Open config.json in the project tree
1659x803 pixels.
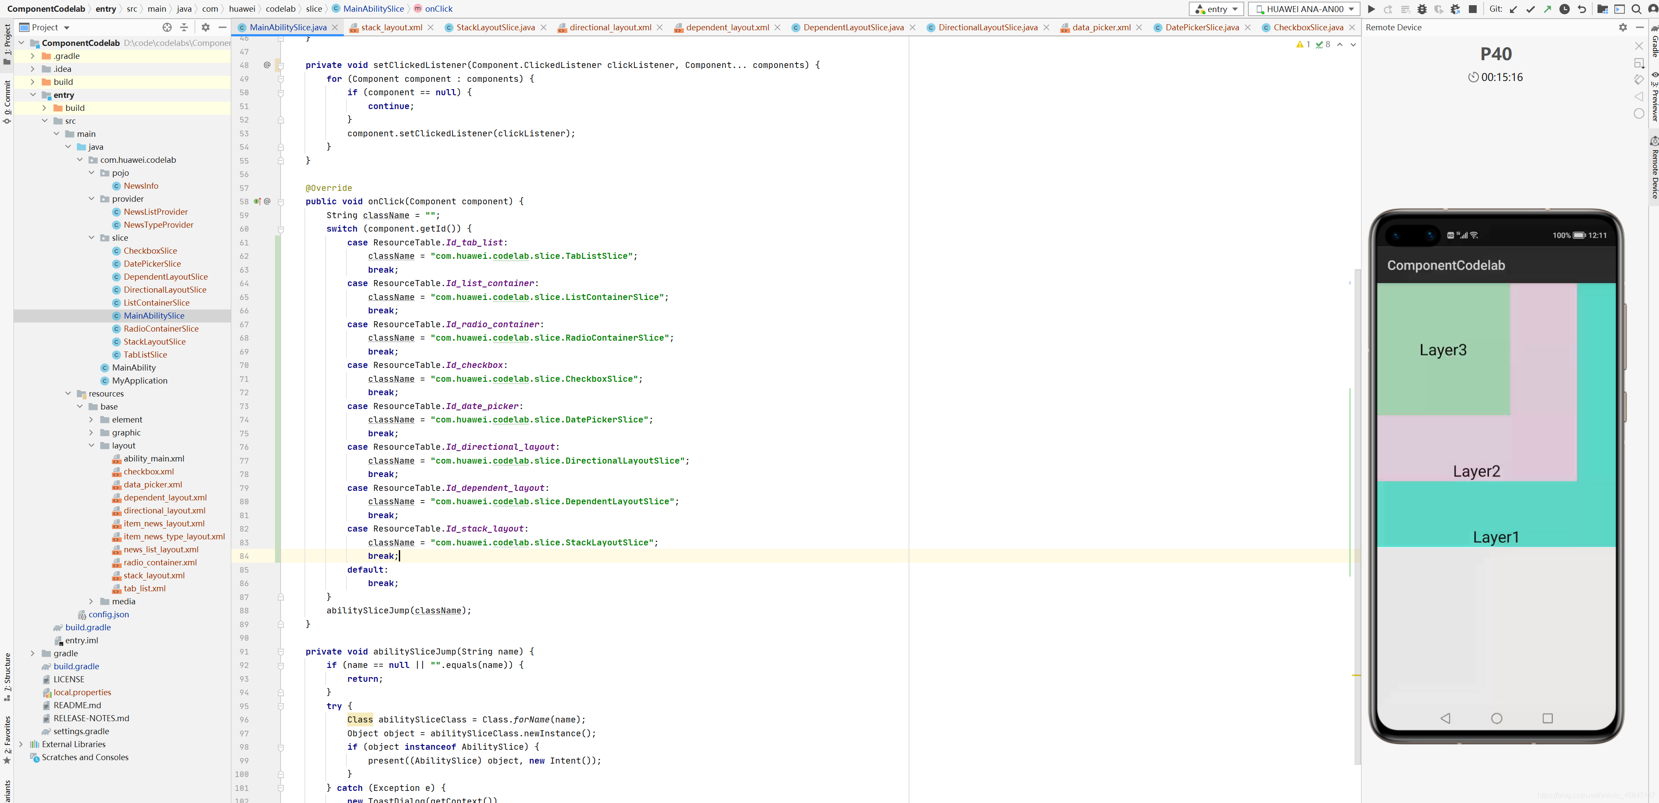108,614
